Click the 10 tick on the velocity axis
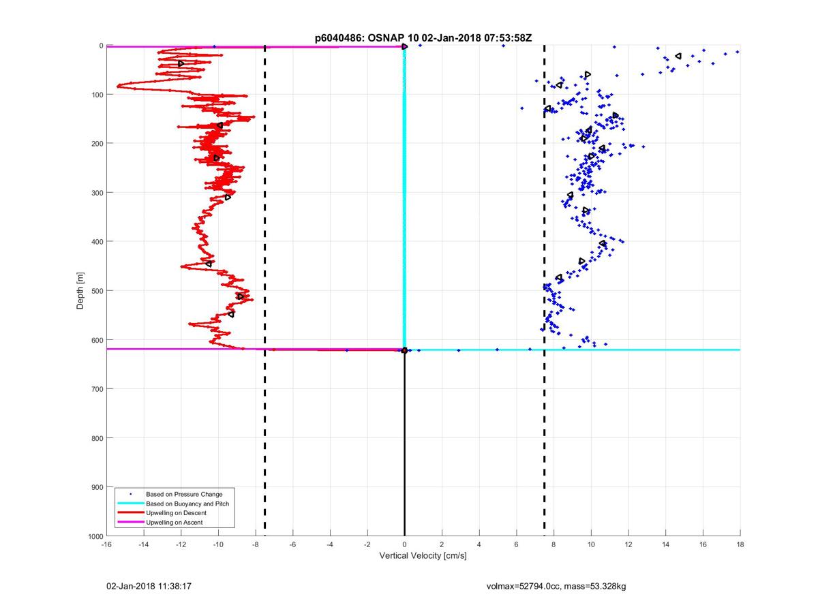The image size is (818, 603). pyautogui.click(x=591, y=544)
